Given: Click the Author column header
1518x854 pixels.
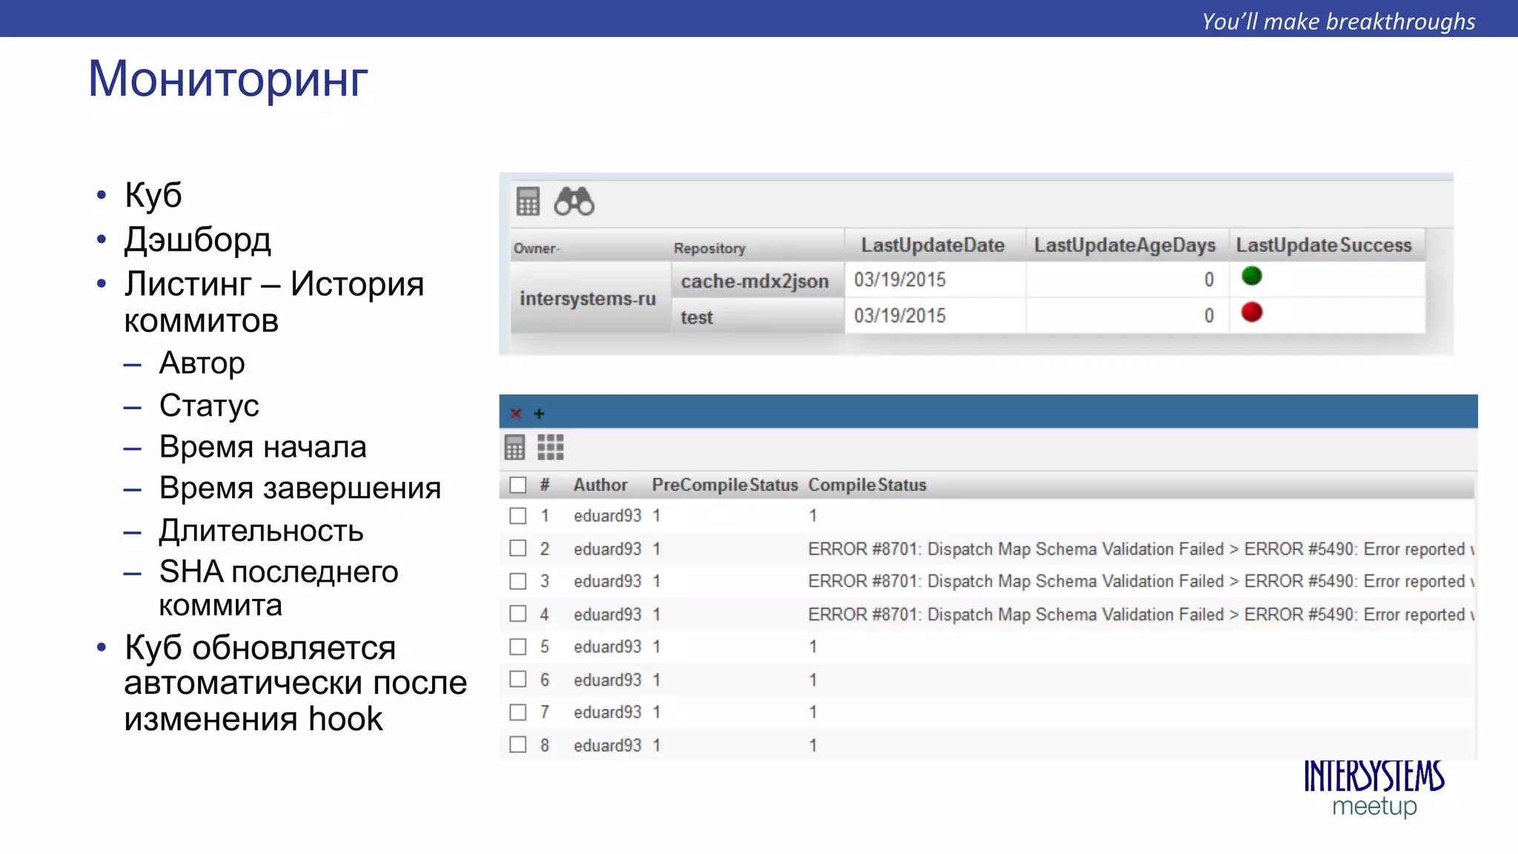Looking at the screenshot, I should tap(600, 485).
